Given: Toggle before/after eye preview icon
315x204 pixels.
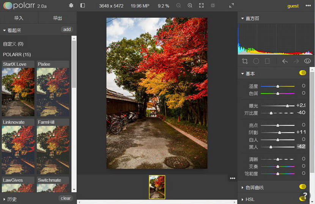Looking at the screenshot, I should pos(307,61).
